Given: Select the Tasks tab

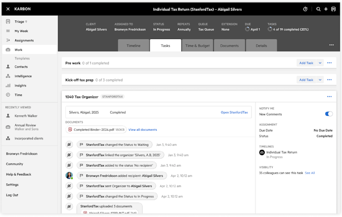Looking at the screenshot, I should click(x=166, y=45).
